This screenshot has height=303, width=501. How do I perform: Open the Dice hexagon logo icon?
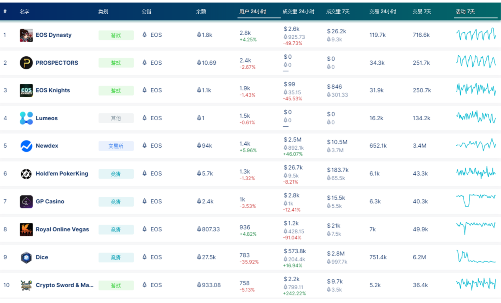pyautogui.click(x=26, y=257)
